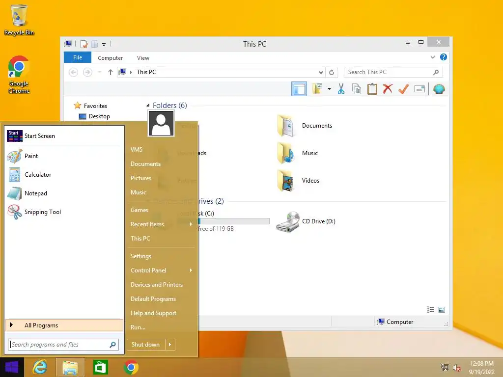503x377 pixels.
Task: Open recent locations dropdown next to Forward
Action: tap(99, 72)
